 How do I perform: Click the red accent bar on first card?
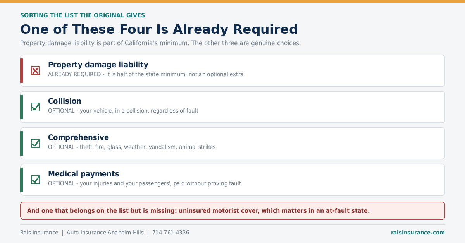click(x=21, y=70)
